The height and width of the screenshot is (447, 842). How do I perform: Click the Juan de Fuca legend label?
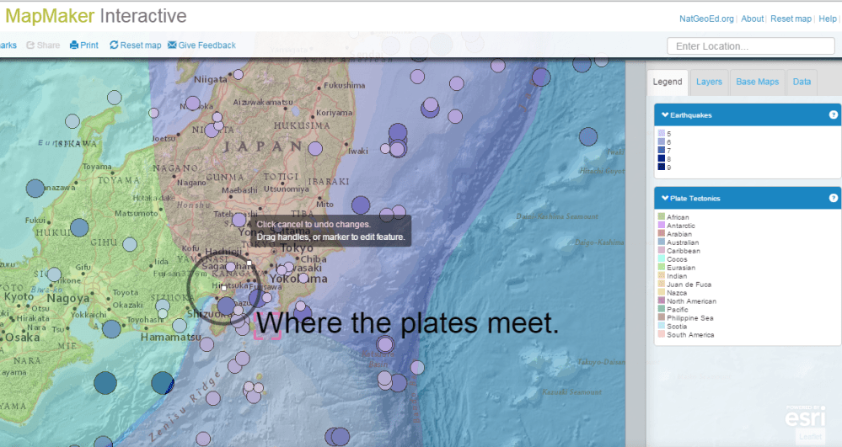(x=689, y=285)
